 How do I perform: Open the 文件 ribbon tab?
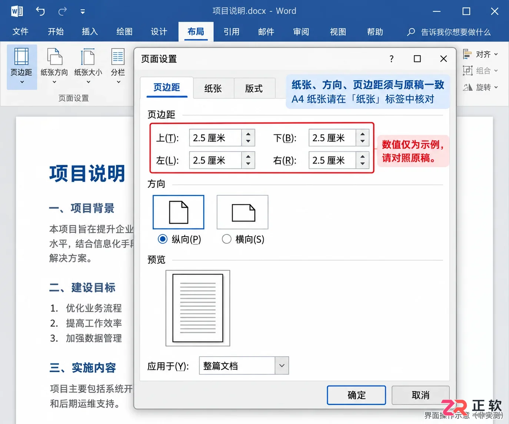[x=20, y=32]
